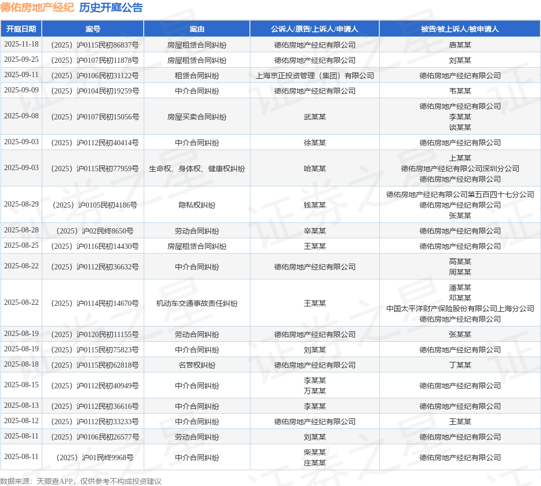The height and width of the screenshot is (486, 541).
Task: Select the 开庭日期 column header
Action: pos(21,29)
